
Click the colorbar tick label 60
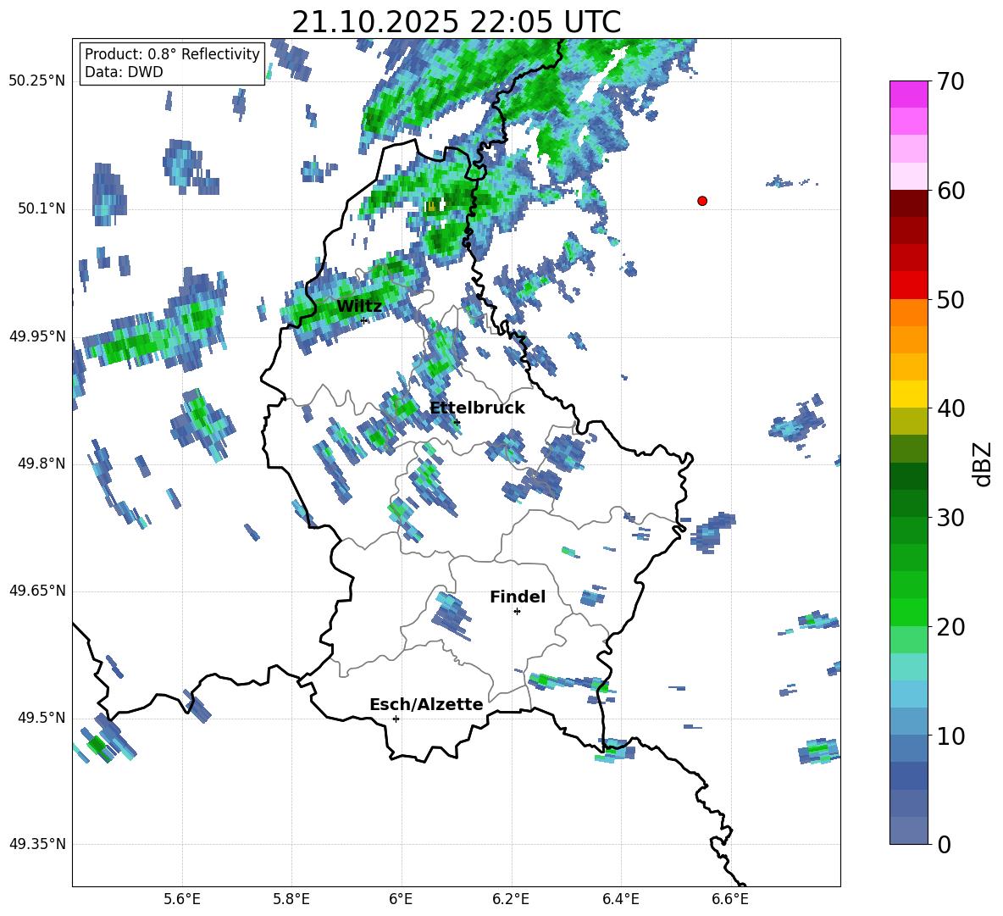pos(950,191)
